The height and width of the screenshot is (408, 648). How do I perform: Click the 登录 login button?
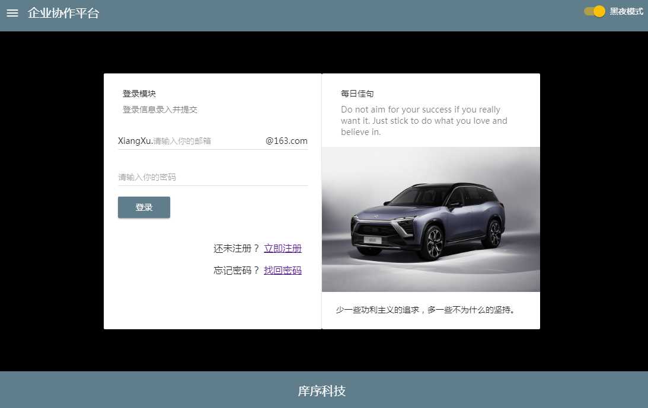pos(144,207)
